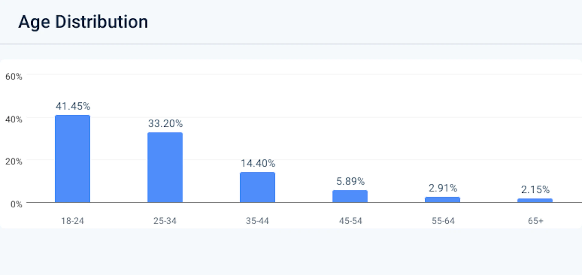Select the 2.91% value label
The height and width of the screenshot is (275, 582).
[443, 188]
